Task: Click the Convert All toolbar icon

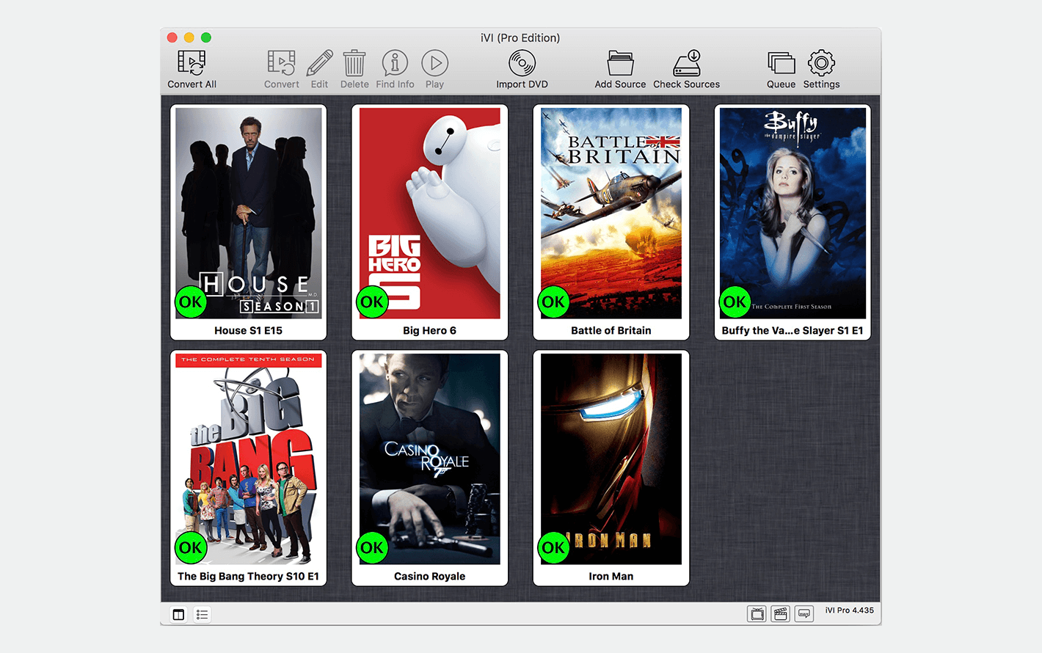Action: 192,63
